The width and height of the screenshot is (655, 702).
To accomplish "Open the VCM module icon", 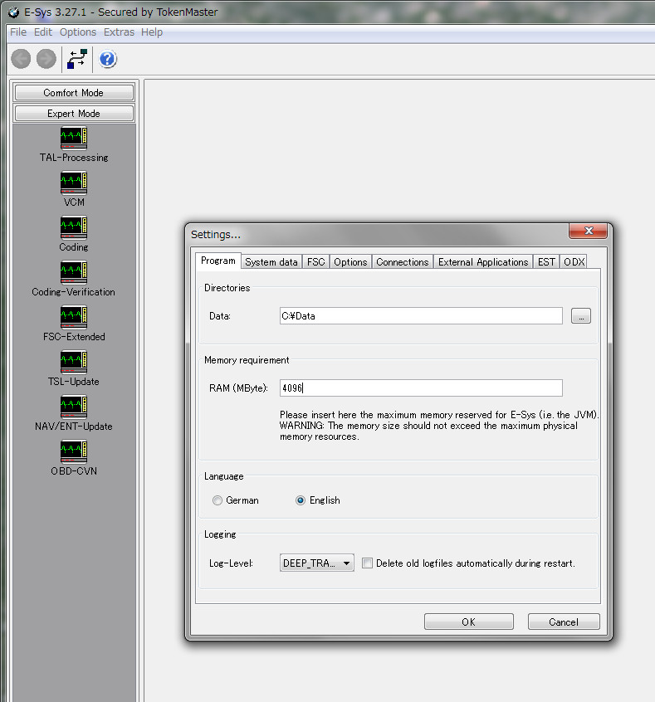I will point(74,183).
